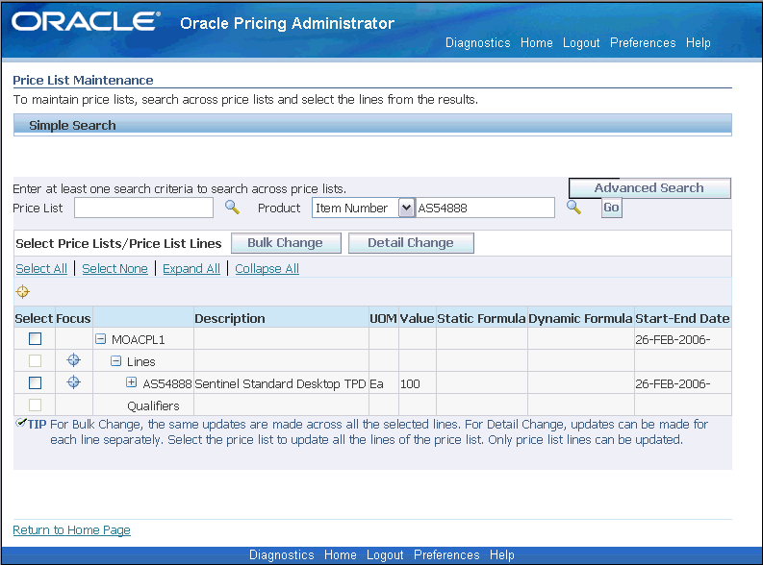
Task: Click the Collapse All link
Action: [267, 269]
